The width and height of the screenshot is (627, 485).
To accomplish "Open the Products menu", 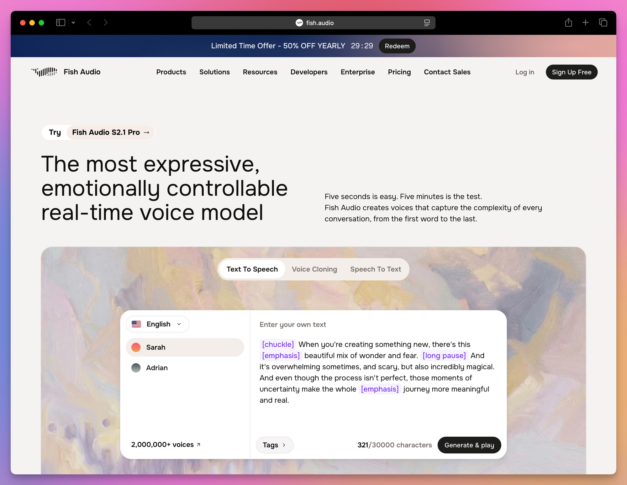I will pos(171,72).
